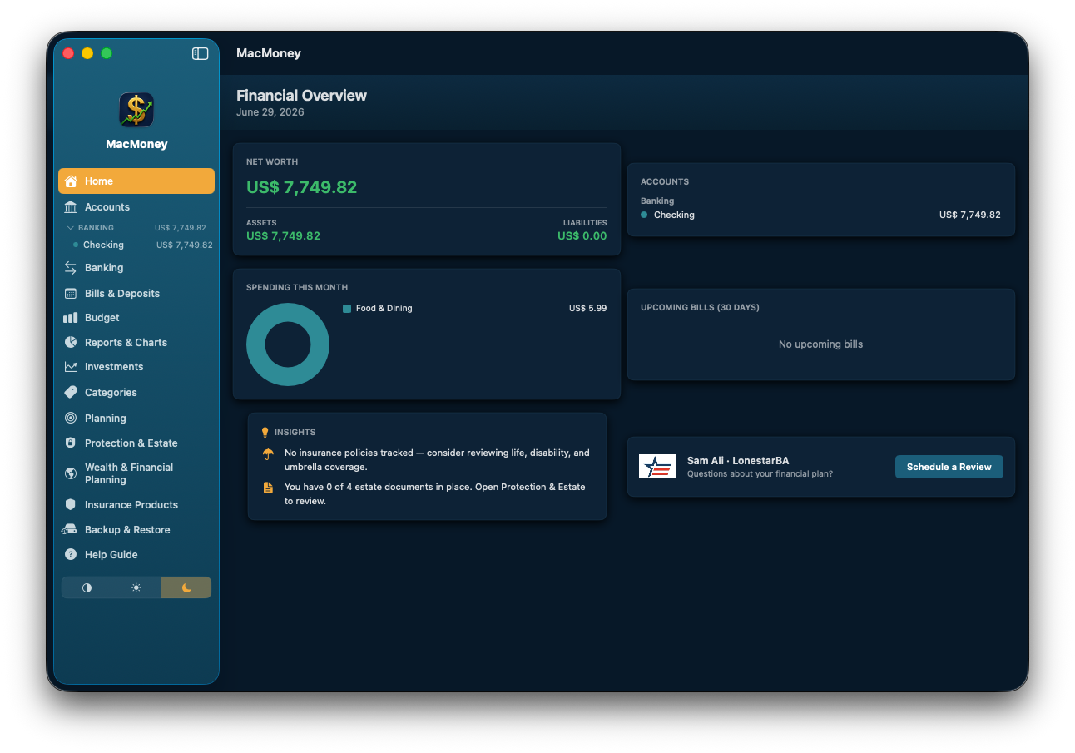Click the Insurance Products shield icon
The width and height of the screenshot is (1075, 753).
point(71,505)
